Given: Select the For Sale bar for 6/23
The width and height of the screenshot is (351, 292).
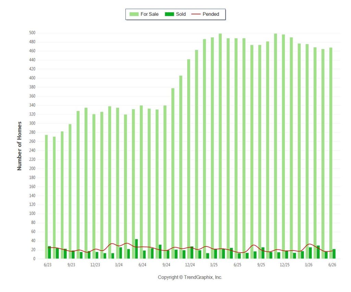Looking at the screenshot, I should 46,197.
